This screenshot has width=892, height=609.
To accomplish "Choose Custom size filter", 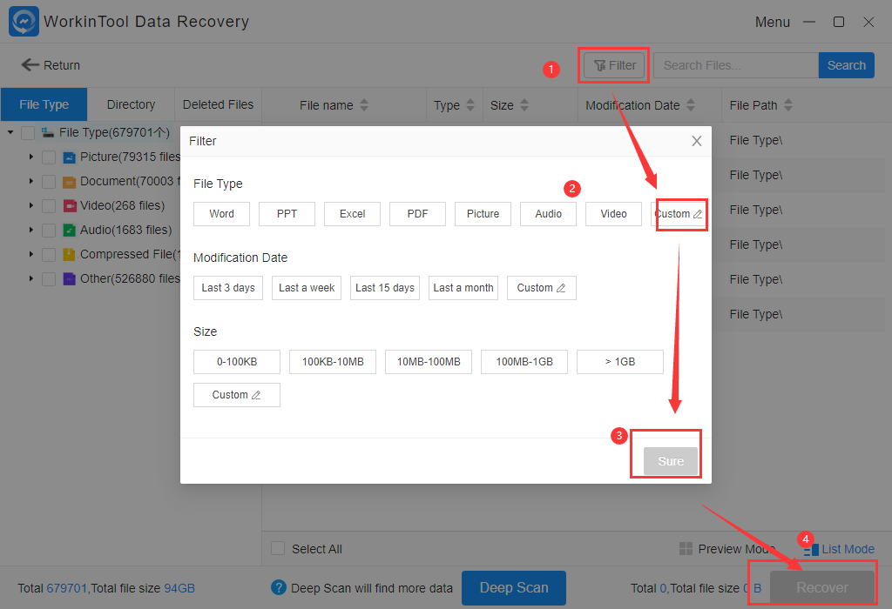I will (x=237, y=395).
